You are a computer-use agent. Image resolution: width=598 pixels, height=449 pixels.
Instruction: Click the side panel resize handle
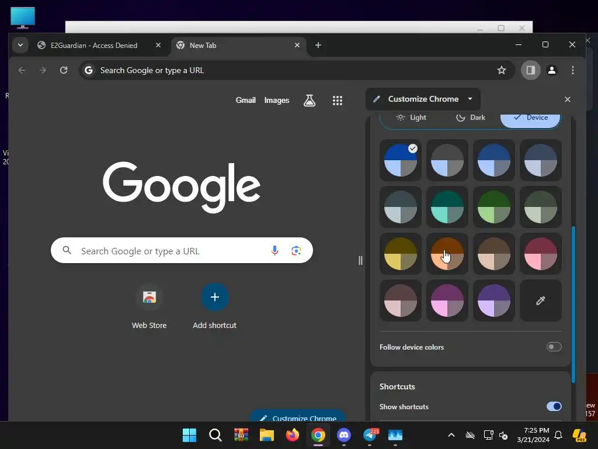[360, 261]
